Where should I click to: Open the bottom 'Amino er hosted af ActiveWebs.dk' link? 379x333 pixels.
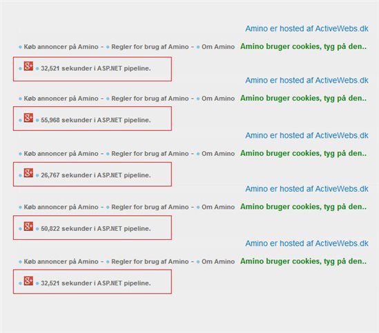tap(307, 243)
